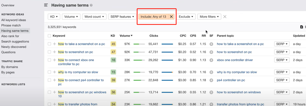
Task: Open the Word count filter dropdown
Action: [x=94, y=17]
